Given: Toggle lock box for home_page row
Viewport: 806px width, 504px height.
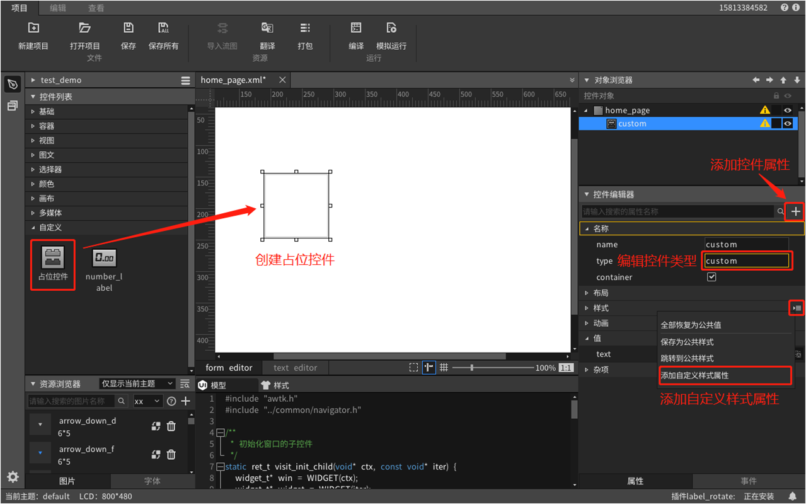Looking at the screenshot, I should point(776,110).
